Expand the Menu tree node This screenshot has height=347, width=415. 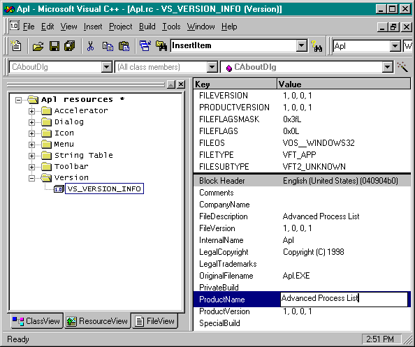pyautogui.click(x=31, y=145)
